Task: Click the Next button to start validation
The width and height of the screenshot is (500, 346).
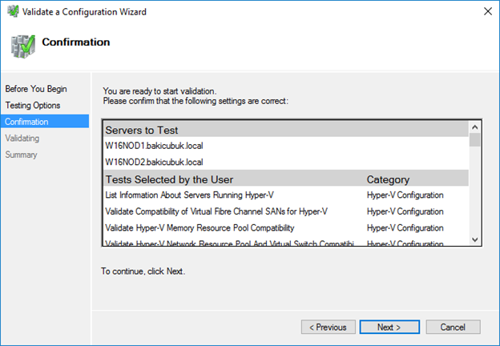Action: coord(389,328)
